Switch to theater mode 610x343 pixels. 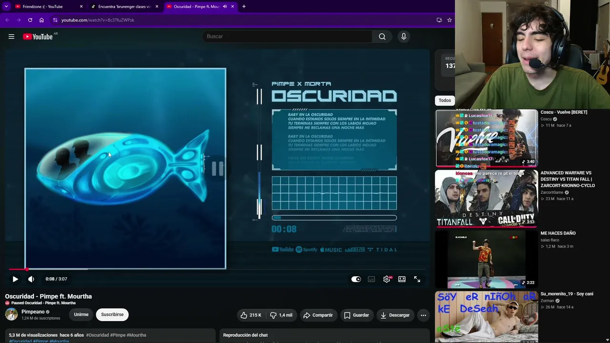click(x=402, y=279)
